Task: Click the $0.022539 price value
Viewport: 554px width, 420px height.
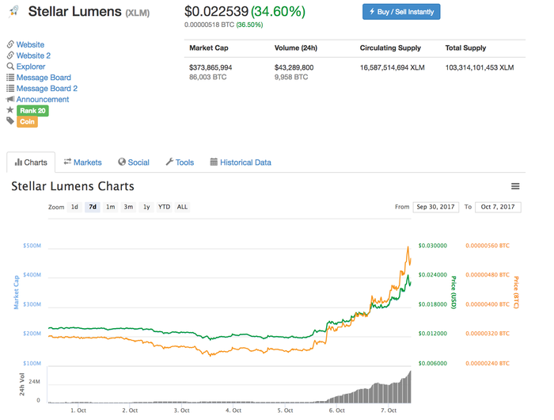Action: click(217, 11)
